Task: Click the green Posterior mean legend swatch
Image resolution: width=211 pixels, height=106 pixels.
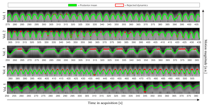Action: (x=72, y=5)
